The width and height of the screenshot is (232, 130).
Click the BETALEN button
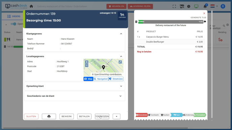84,117
